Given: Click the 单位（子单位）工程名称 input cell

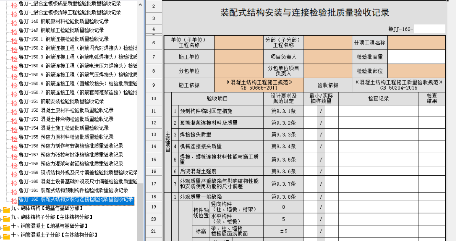Looking at the screenshot, I should click(239, 43).
